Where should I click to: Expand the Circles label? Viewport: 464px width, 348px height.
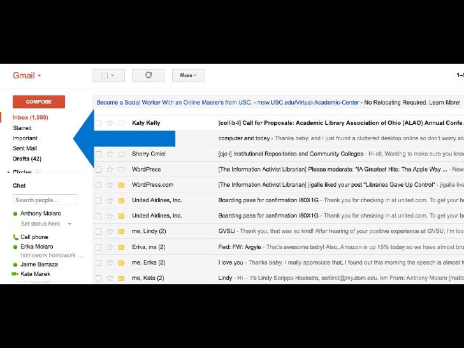pyautogui.click(x=8, y=172)
